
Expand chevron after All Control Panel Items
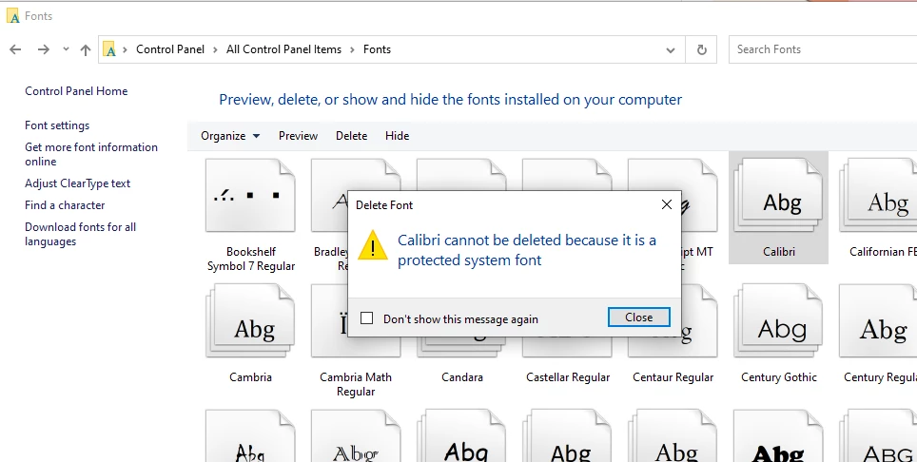pyautogui.click(x=352, y=49)
